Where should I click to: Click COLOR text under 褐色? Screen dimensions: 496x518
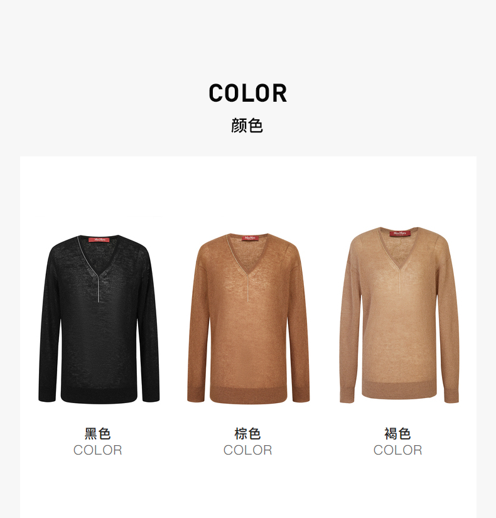pos(397,450)
